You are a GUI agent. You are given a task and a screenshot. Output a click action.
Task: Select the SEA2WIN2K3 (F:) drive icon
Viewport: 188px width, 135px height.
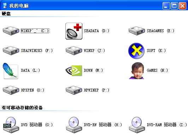pos(11,51)
